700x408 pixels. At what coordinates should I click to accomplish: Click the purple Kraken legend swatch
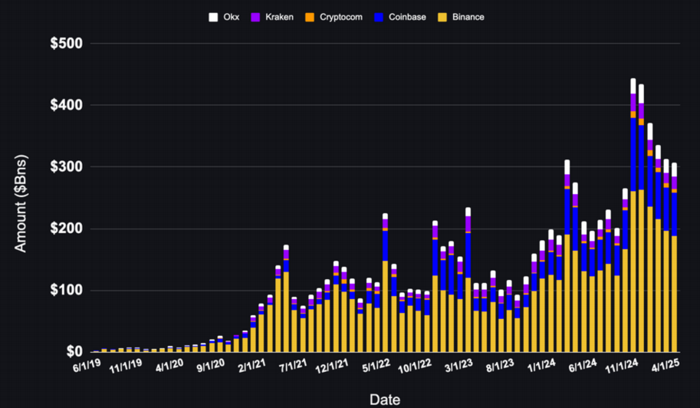click(257, 17)
